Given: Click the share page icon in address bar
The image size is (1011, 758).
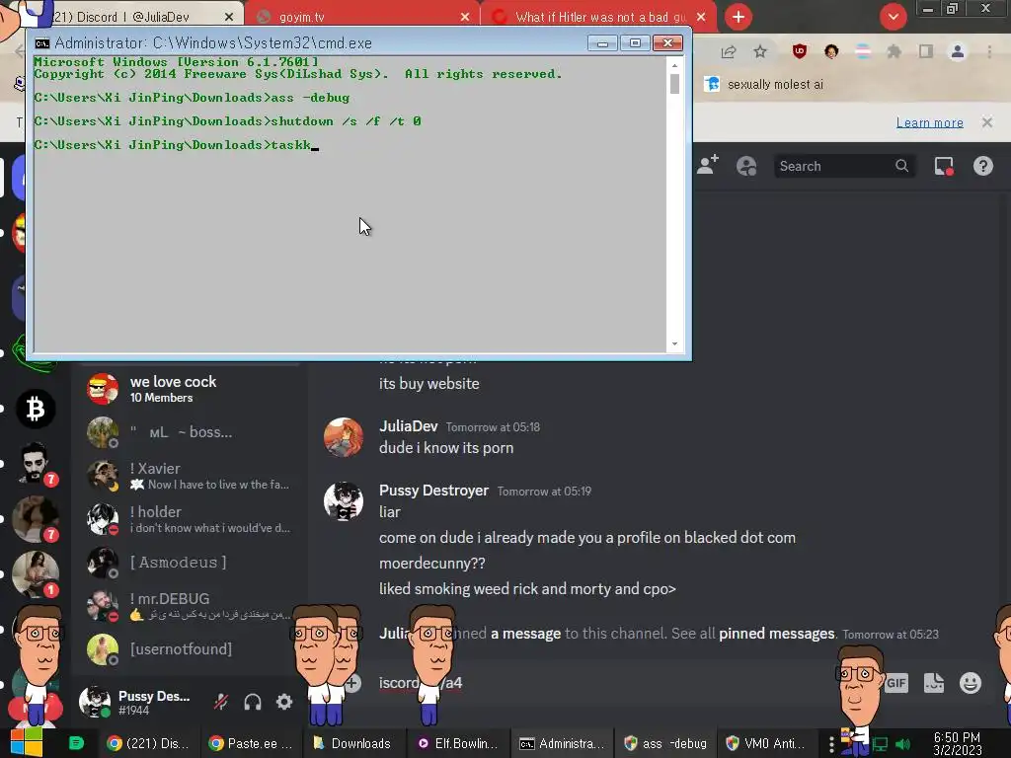Looking at the screenshot, I should pyautogui.click(x=729, y=51).
